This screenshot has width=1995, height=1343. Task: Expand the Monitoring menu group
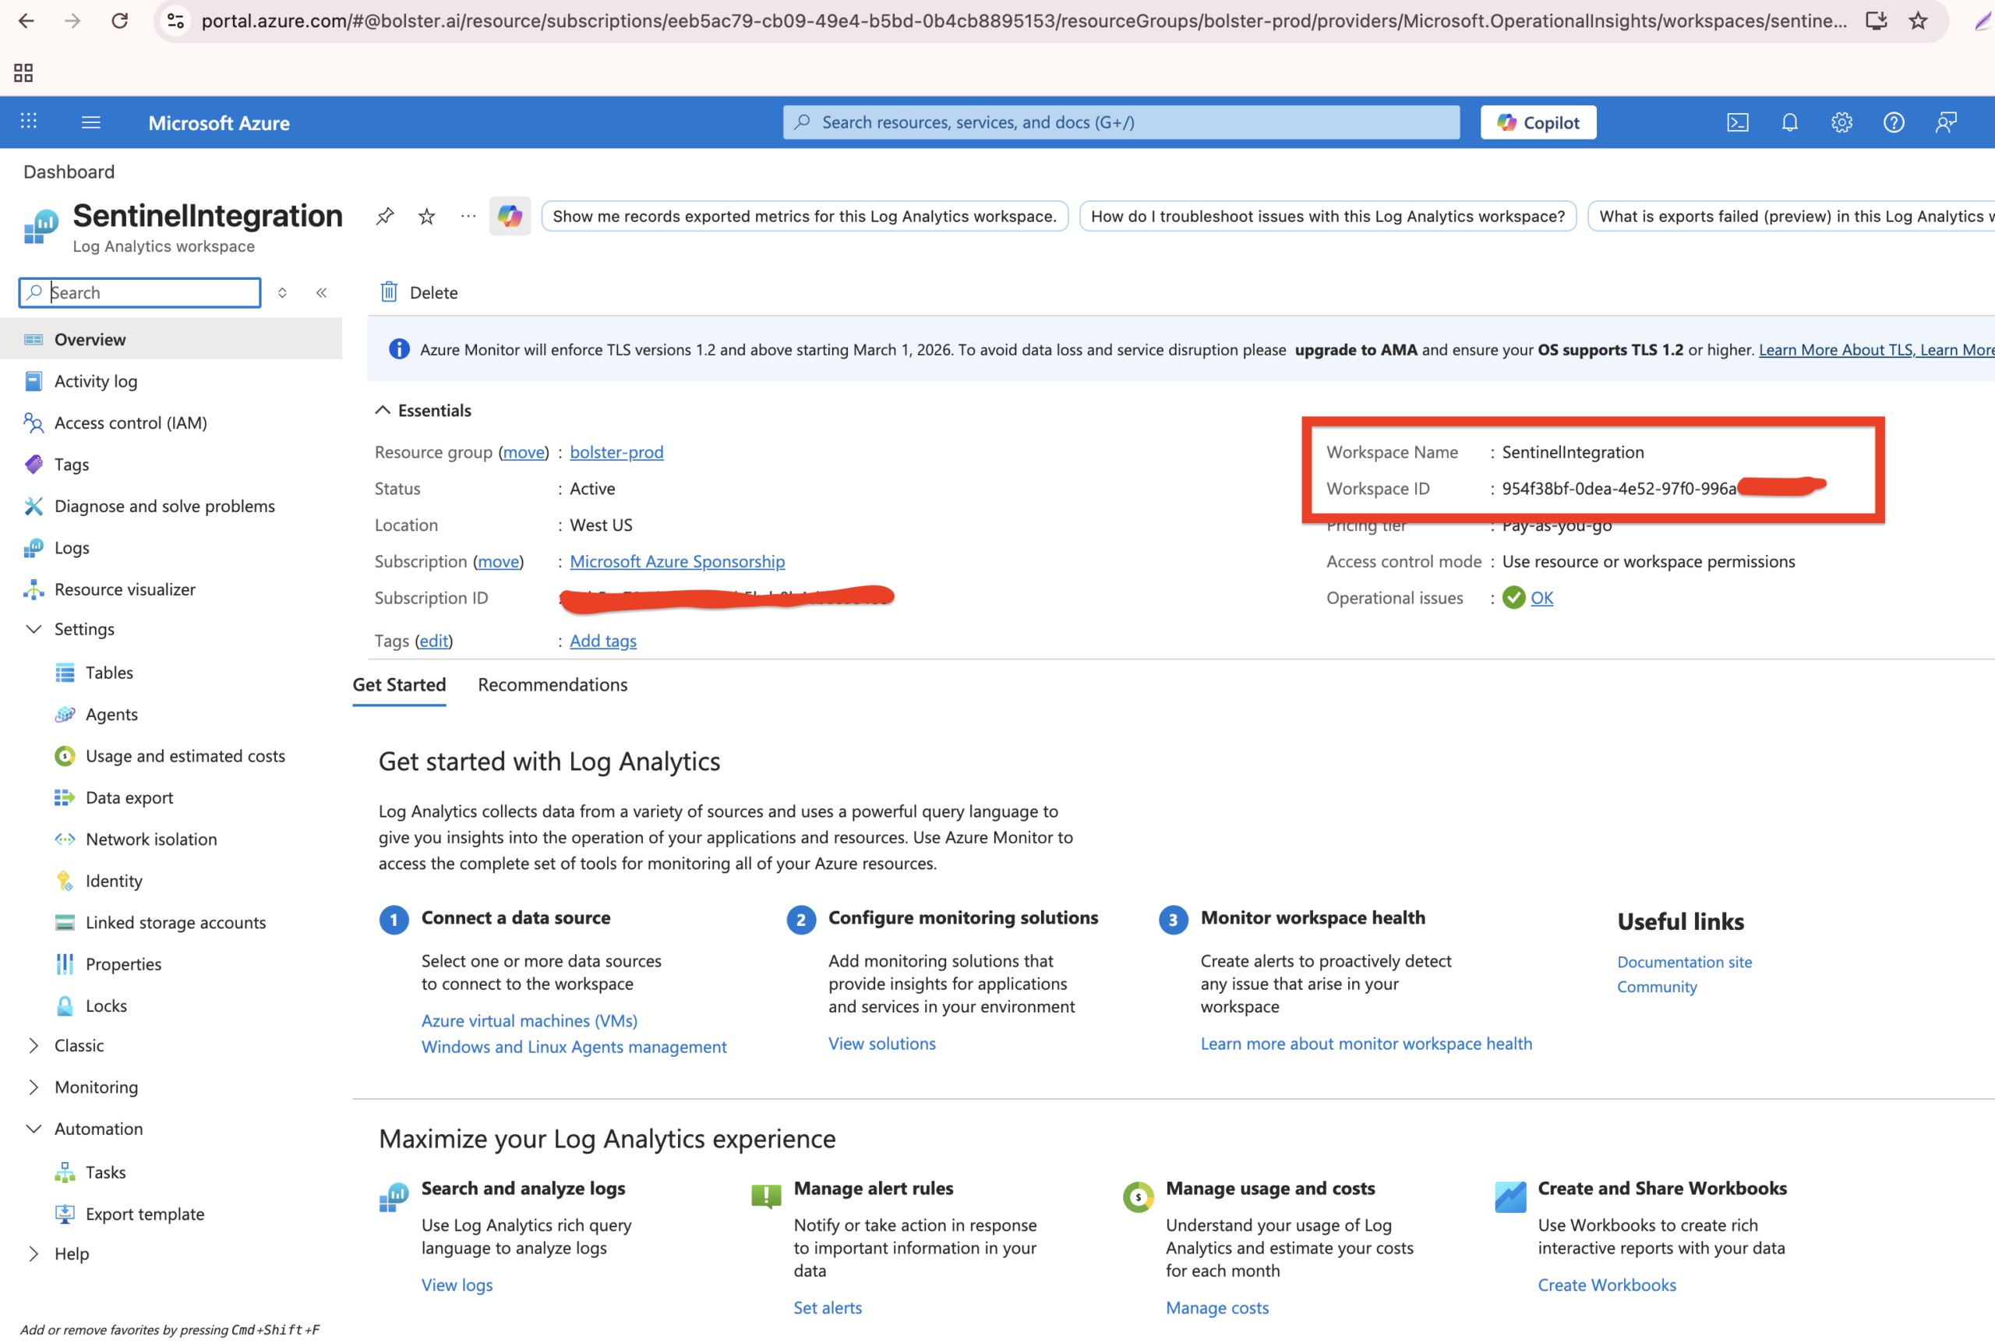34,1087
